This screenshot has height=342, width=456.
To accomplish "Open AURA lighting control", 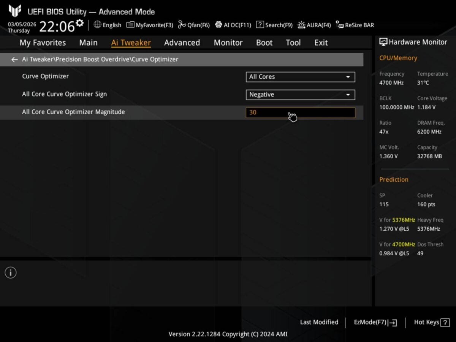I will [314, 25].
